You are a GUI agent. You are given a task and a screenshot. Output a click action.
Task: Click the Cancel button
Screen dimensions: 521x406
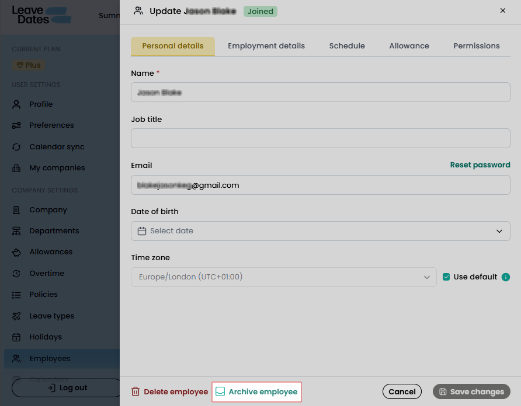point(402,392)
